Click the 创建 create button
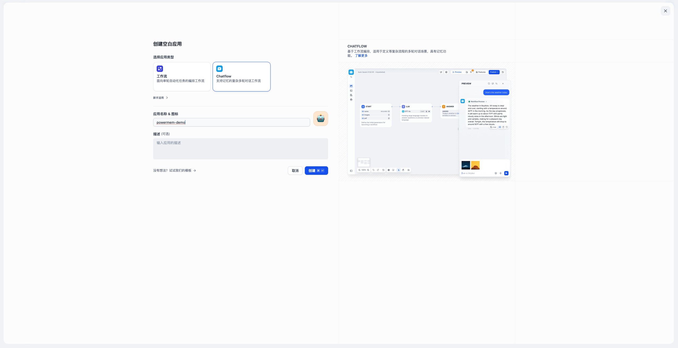The width and height of the screenshot is (678, 348). click(316, 171)
